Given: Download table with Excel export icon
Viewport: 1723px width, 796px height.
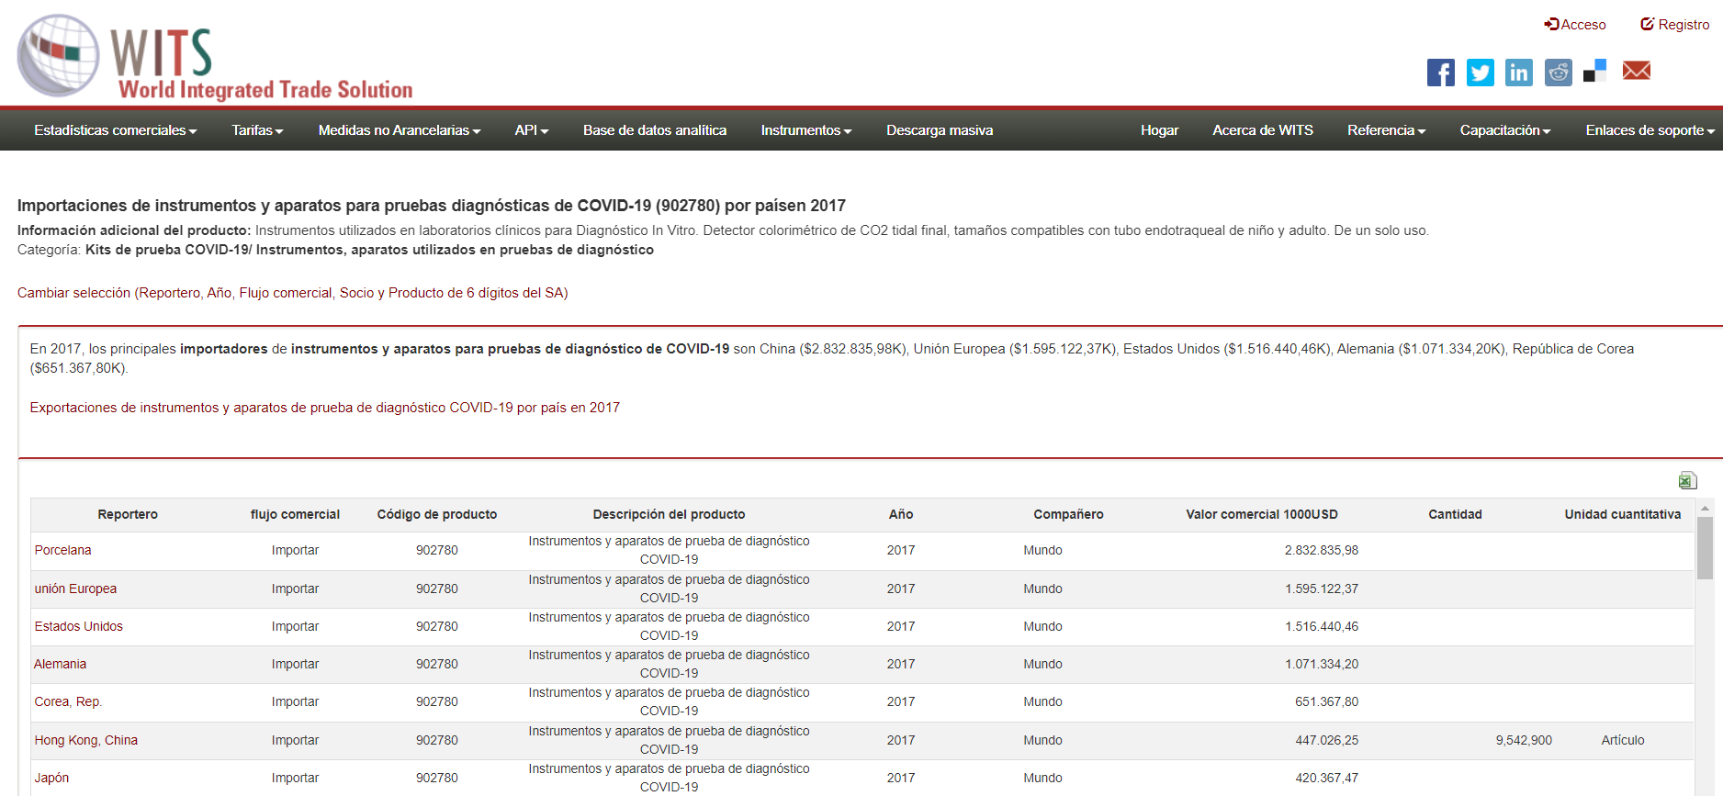Looking at the screenshot, I should click(1687, 480).
